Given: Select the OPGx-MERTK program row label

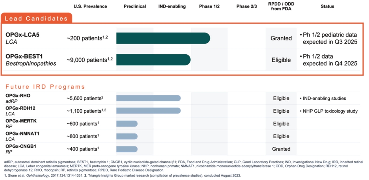Looking at the screenshot, I should pos(21,121).
